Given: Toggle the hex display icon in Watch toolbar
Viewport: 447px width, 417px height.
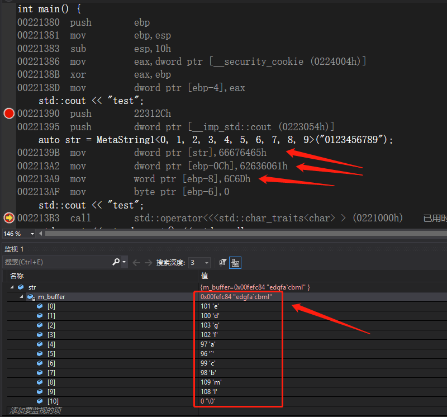Looking at the screenshot, I should click(235, 262).
